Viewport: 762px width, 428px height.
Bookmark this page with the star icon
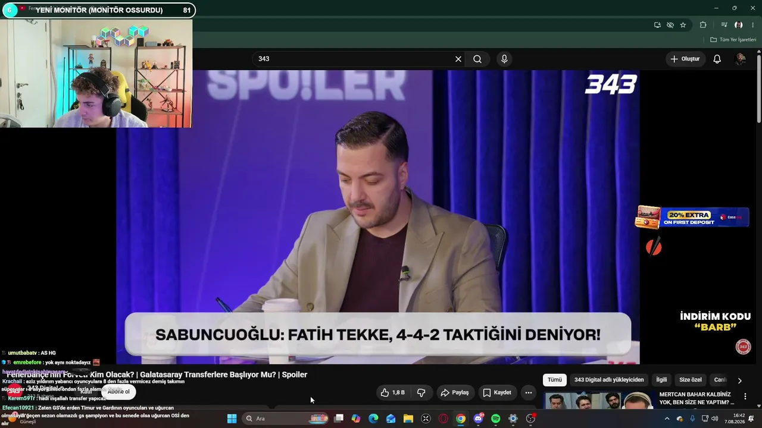(683, 25)
